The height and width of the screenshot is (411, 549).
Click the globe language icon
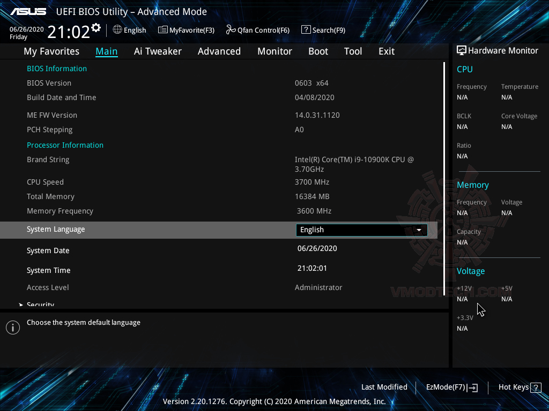pyautogui.click(x=117, y=30)
